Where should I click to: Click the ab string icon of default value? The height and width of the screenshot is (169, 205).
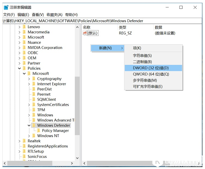pyautogui.click(x=85, y=33)
